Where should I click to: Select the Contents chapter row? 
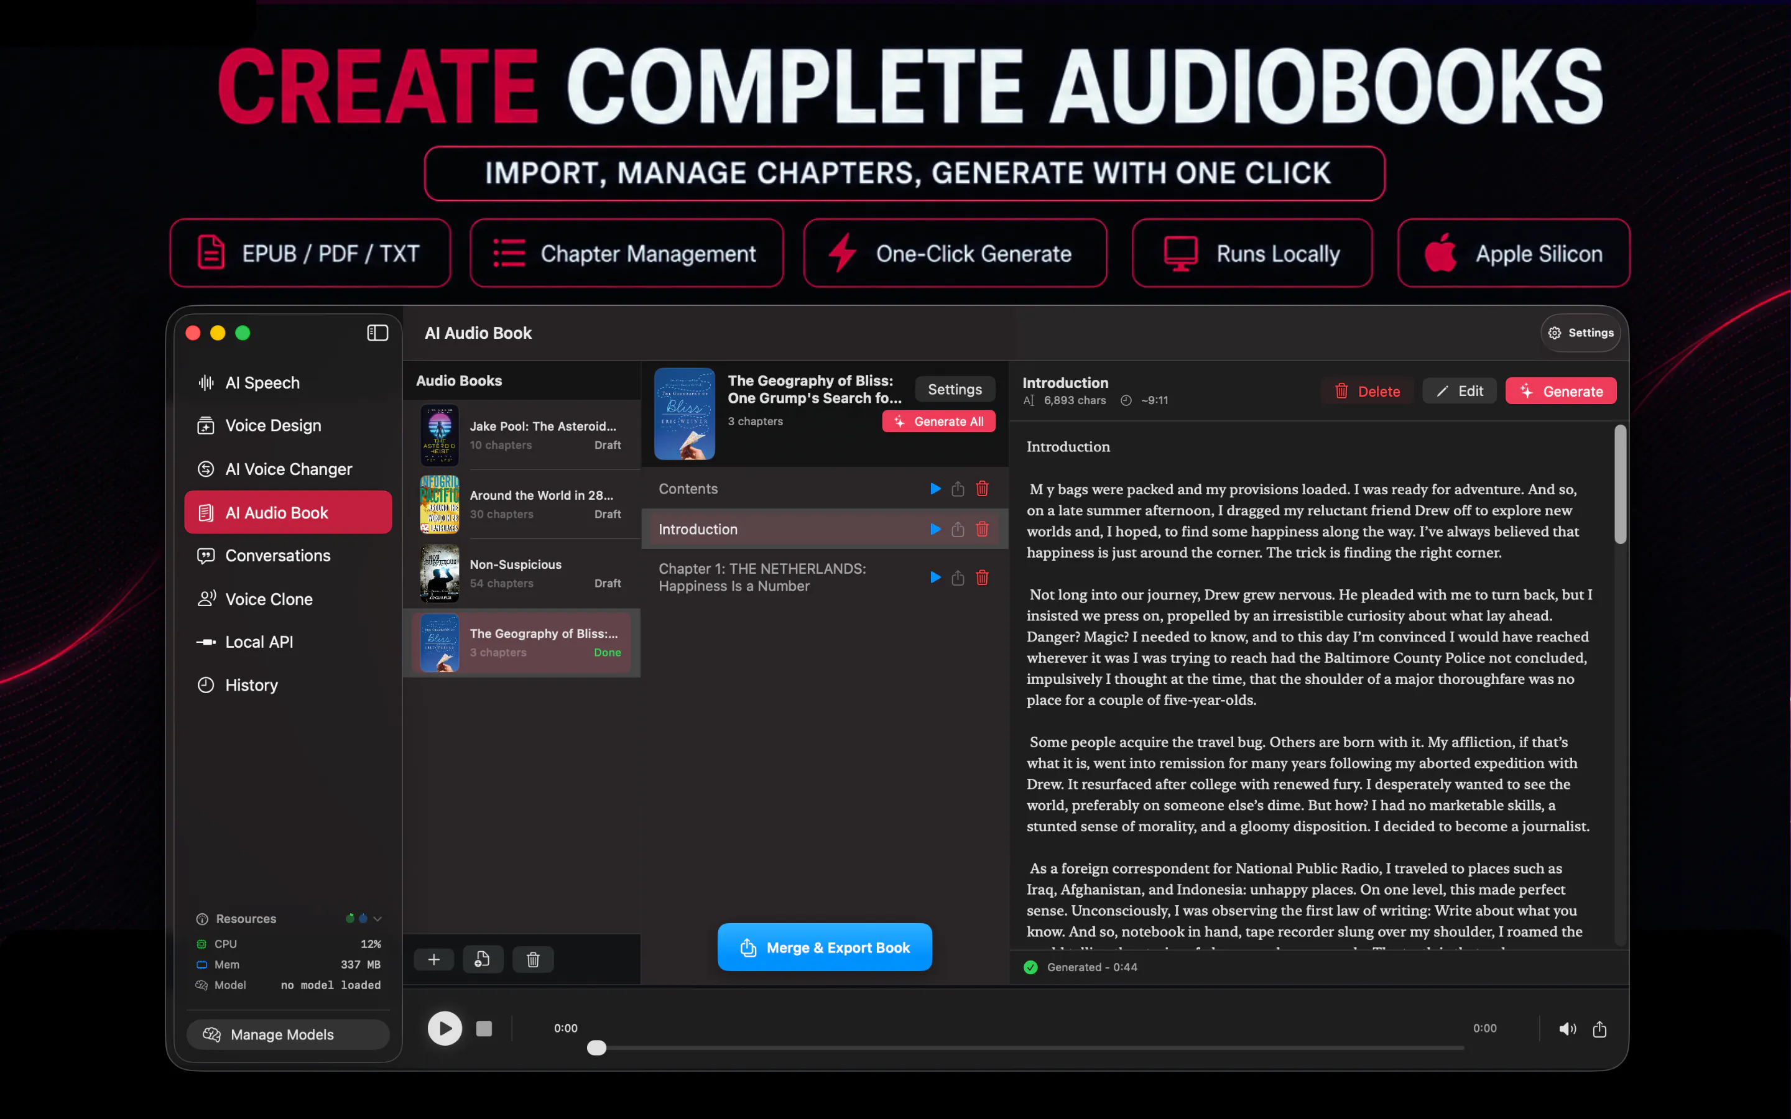click(825, 489)
